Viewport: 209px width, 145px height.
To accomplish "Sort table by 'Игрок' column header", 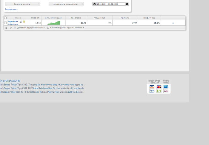I will pos(18,18).
